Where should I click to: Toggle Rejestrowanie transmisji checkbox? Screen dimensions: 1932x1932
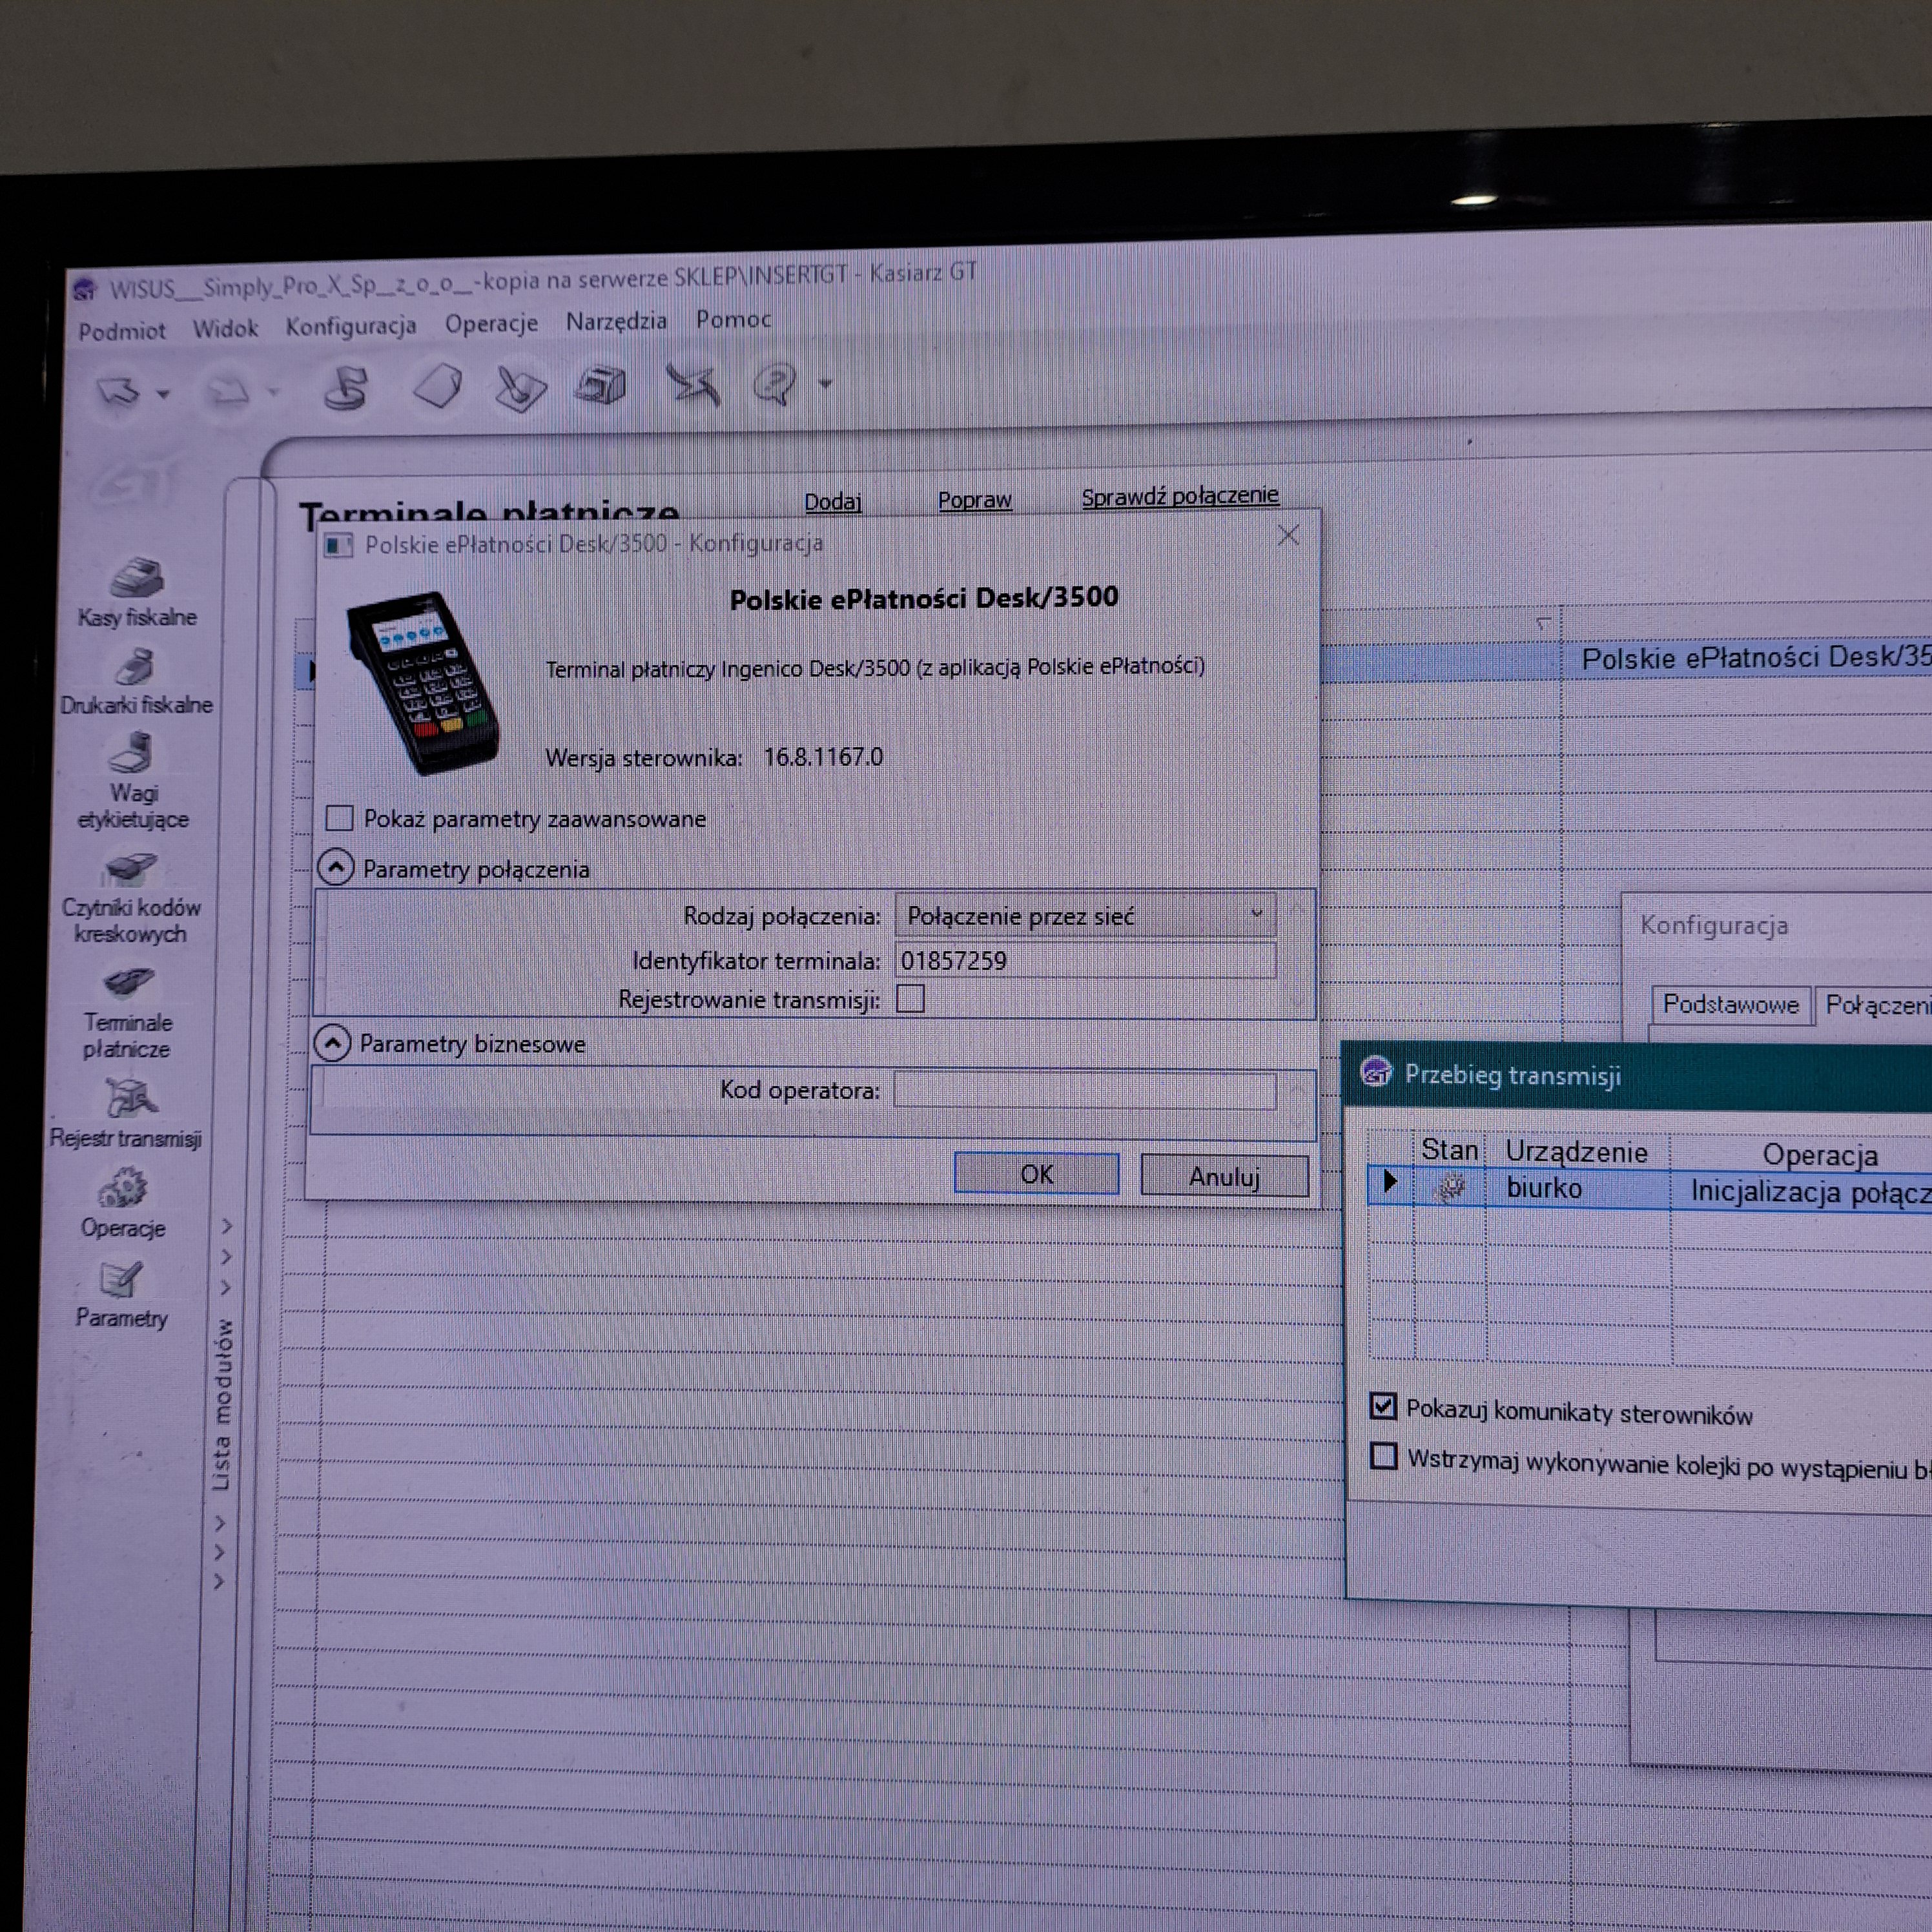[910, 998]
